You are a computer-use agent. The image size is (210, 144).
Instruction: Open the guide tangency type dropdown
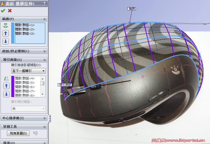28,109
